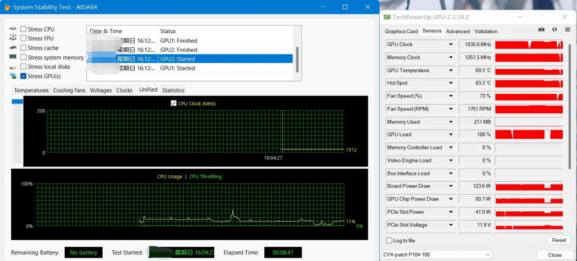Open the Hot Spot sensor dropdown
Viewport: 577px width, 261px height.
point(450,83)
